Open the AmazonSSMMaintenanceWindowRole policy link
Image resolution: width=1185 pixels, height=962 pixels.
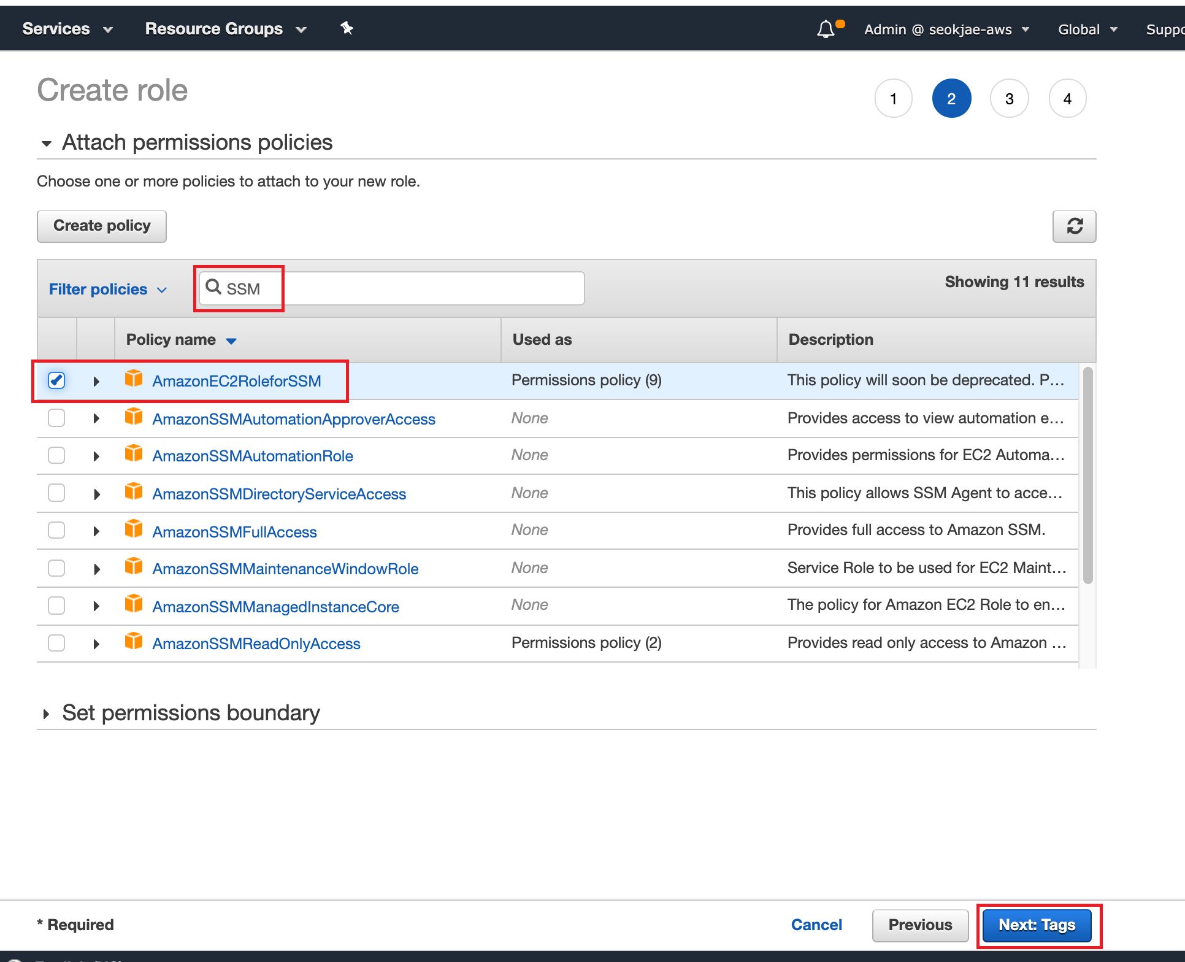285,569
